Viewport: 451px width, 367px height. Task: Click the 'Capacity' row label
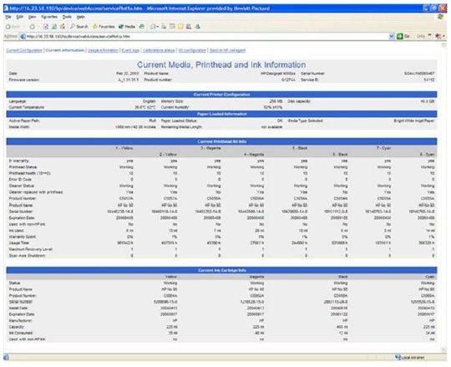pyautogui.click(x=17, y=327)
